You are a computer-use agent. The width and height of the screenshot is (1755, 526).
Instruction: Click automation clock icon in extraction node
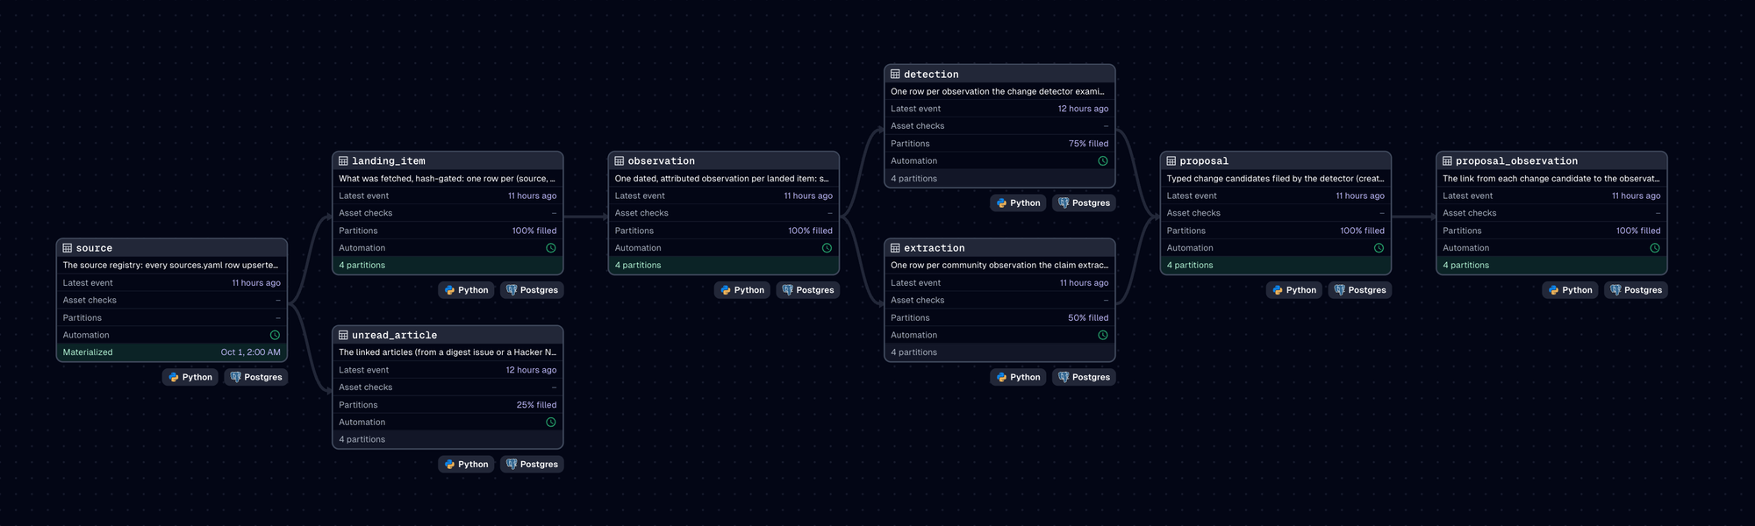1103,335
